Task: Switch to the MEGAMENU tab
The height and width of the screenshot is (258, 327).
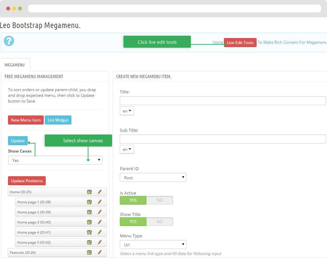Action: pyautogui.click(x=15, y=65)
